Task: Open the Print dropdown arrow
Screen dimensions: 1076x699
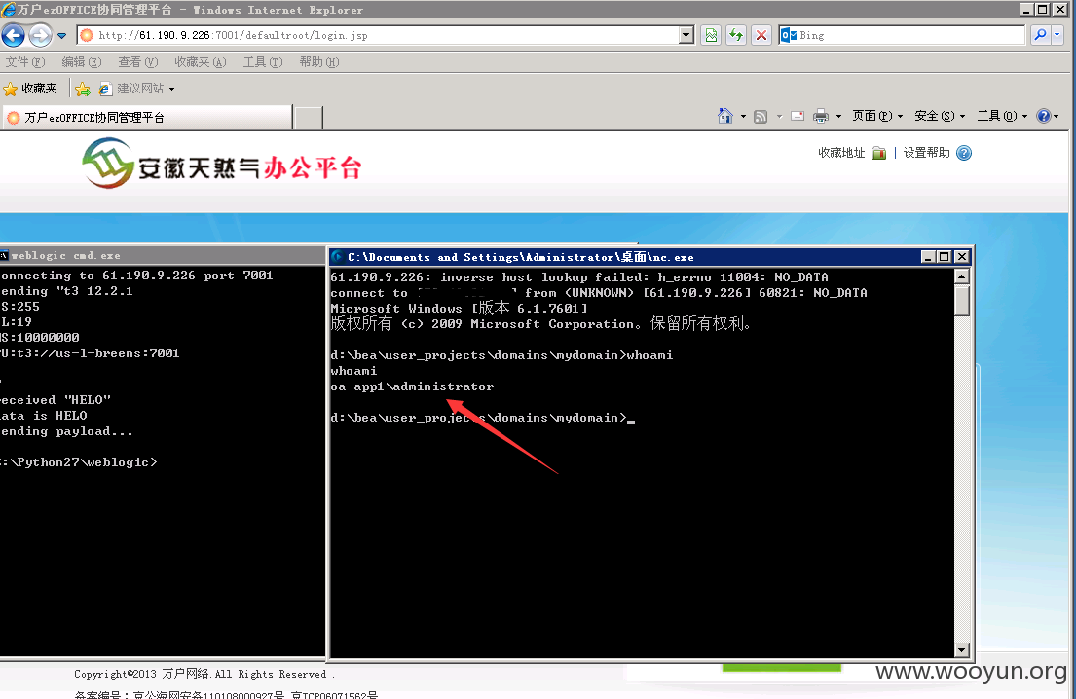Action: tap(838, 117)
